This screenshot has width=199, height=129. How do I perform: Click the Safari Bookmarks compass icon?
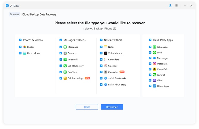click(106, 78)
